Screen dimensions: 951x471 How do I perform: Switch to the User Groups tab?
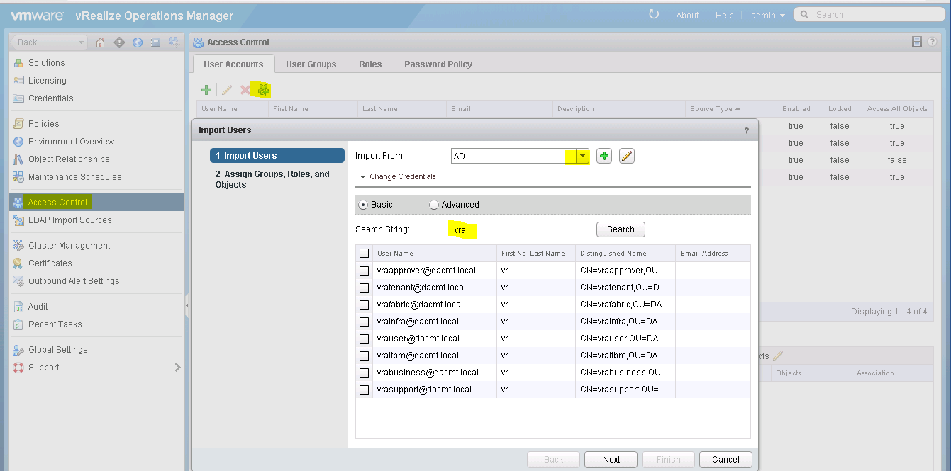(311, 64)
